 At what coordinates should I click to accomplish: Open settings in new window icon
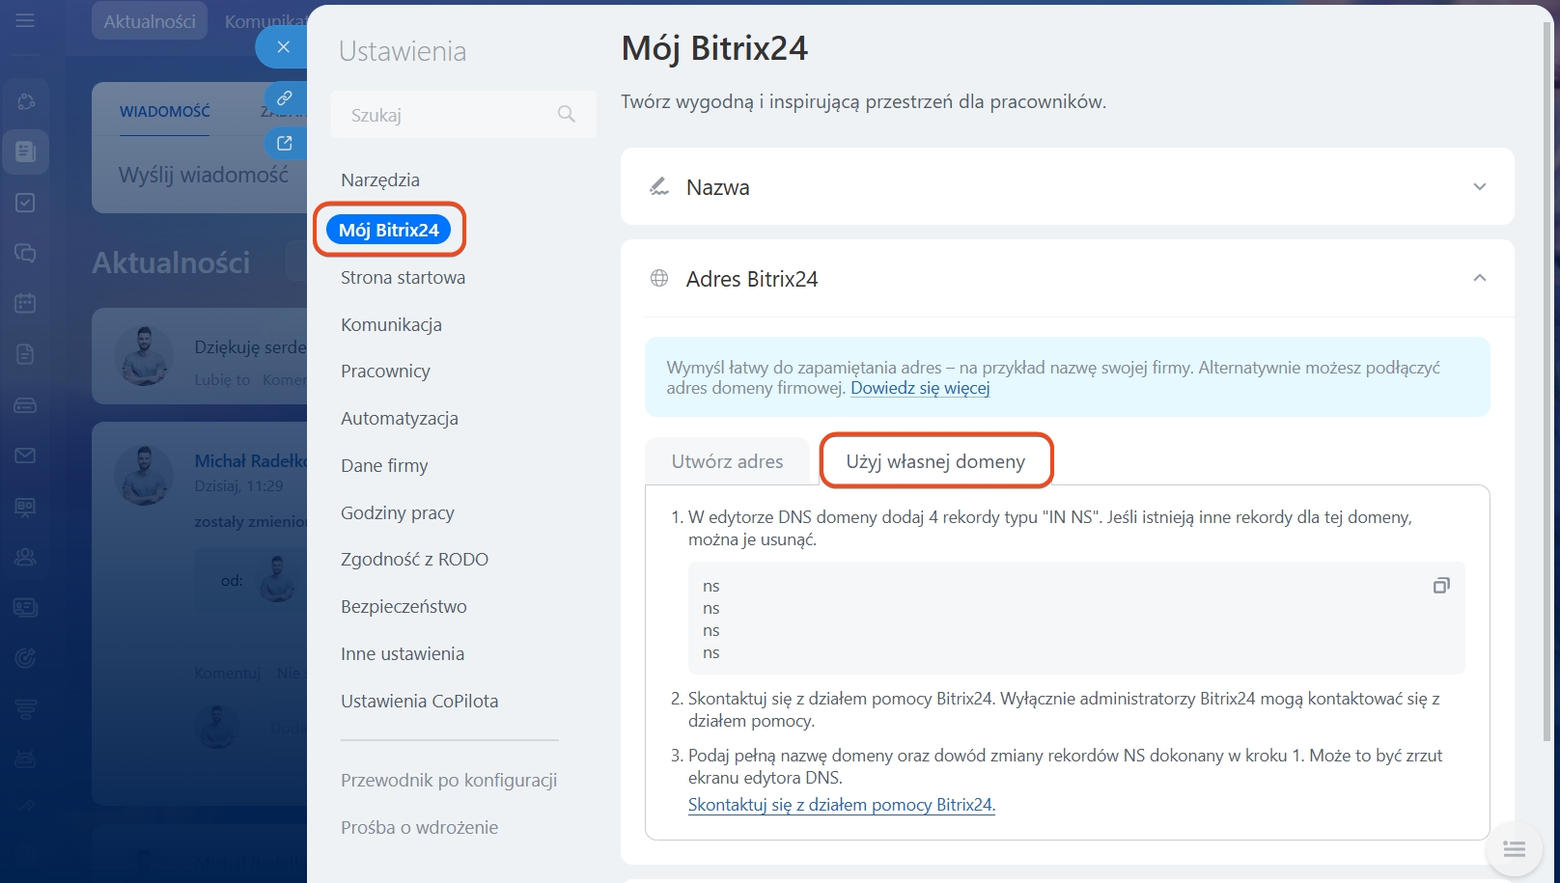285,143
